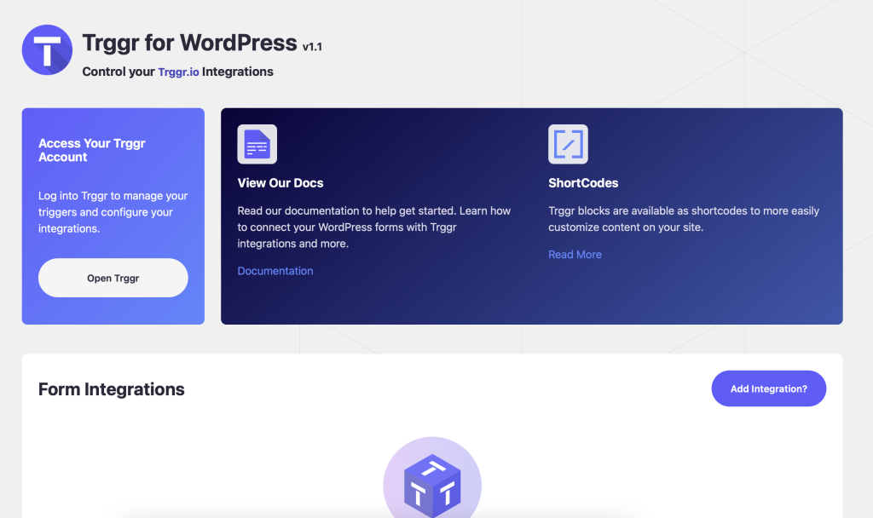Click the ShortCodes bracket icon
Screen dimensions: 873x518
click(568, 144)
